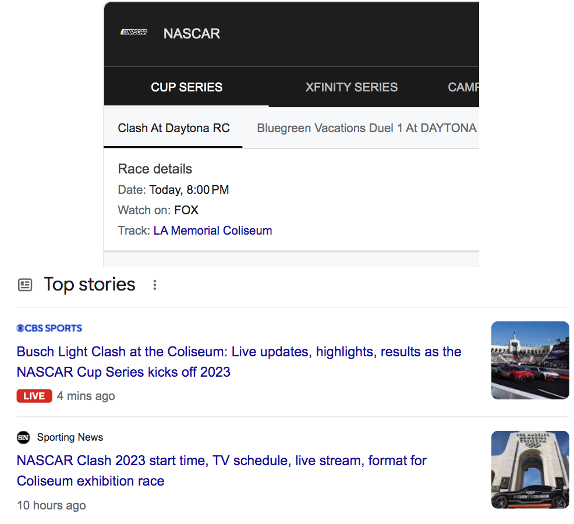The height and width of the screenshot is (524, 574).
Task: Click the Today, 8:00 PM date text
Action: [x=189, y=190]
